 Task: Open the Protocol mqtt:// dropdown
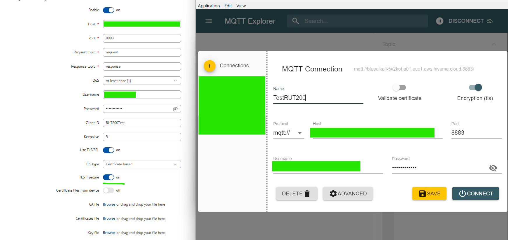coord(288,133)
